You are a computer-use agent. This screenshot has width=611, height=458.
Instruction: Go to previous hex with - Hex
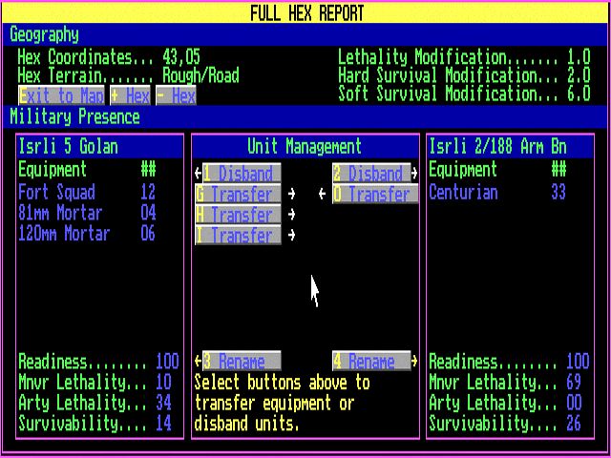(176, 95)
